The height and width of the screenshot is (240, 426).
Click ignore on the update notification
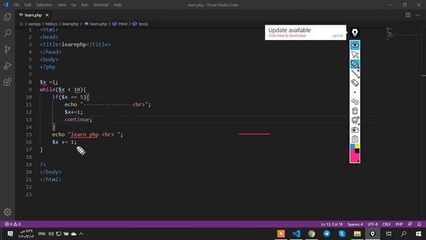click(337, 36)
